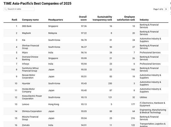
Task: Sort by Employee satisfaction rank header
Action: click(x=126, y=18)
